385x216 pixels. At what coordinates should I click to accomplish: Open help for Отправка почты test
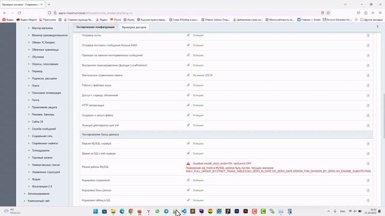[x=368, y=35]
